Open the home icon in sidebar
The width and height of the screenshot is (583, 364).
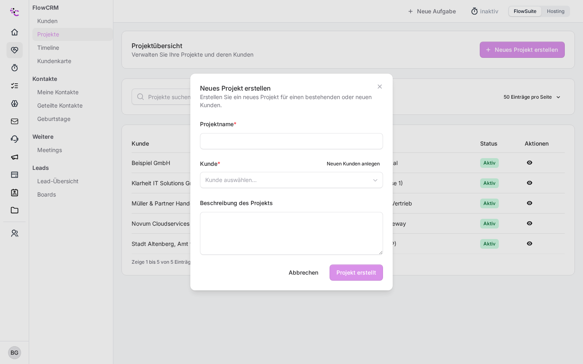[15, 32]
